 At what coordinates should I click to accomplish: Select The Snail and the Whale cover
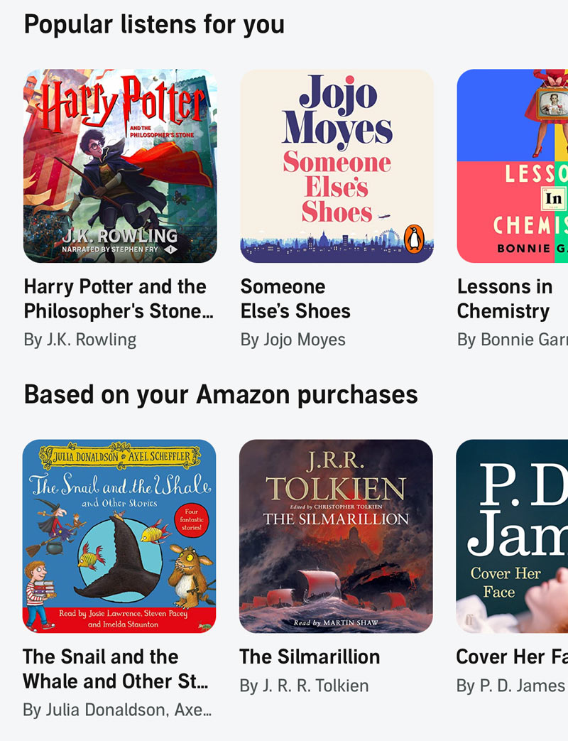[119, 536]
